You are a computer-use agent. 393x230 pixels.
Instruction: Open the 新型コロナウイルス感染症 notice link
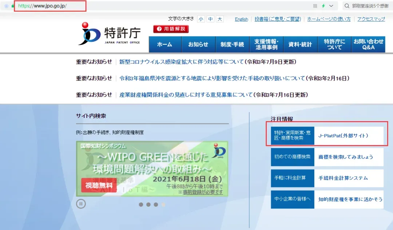[182, 62]
